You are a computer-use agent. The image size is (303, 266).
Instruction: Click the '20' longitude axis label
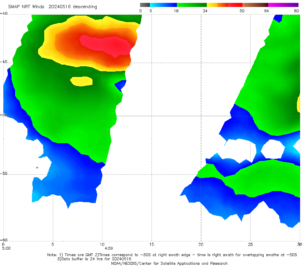click(x=201, y=244)
